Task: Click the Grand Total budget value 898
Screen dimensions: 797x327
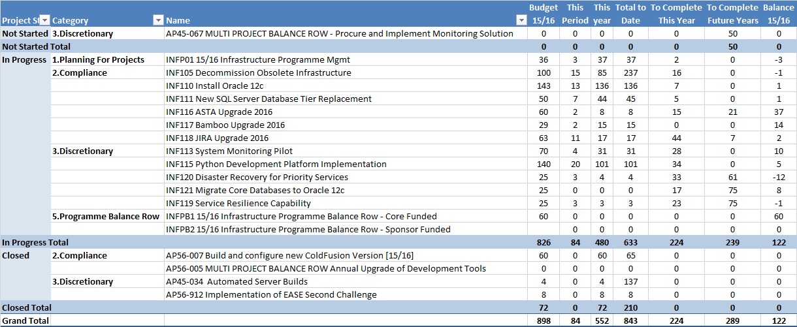Action: click(544, 320)
